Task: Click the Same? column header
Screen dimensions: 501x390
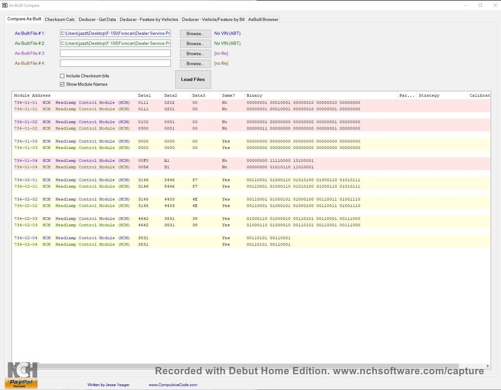Action: point(232,95)
